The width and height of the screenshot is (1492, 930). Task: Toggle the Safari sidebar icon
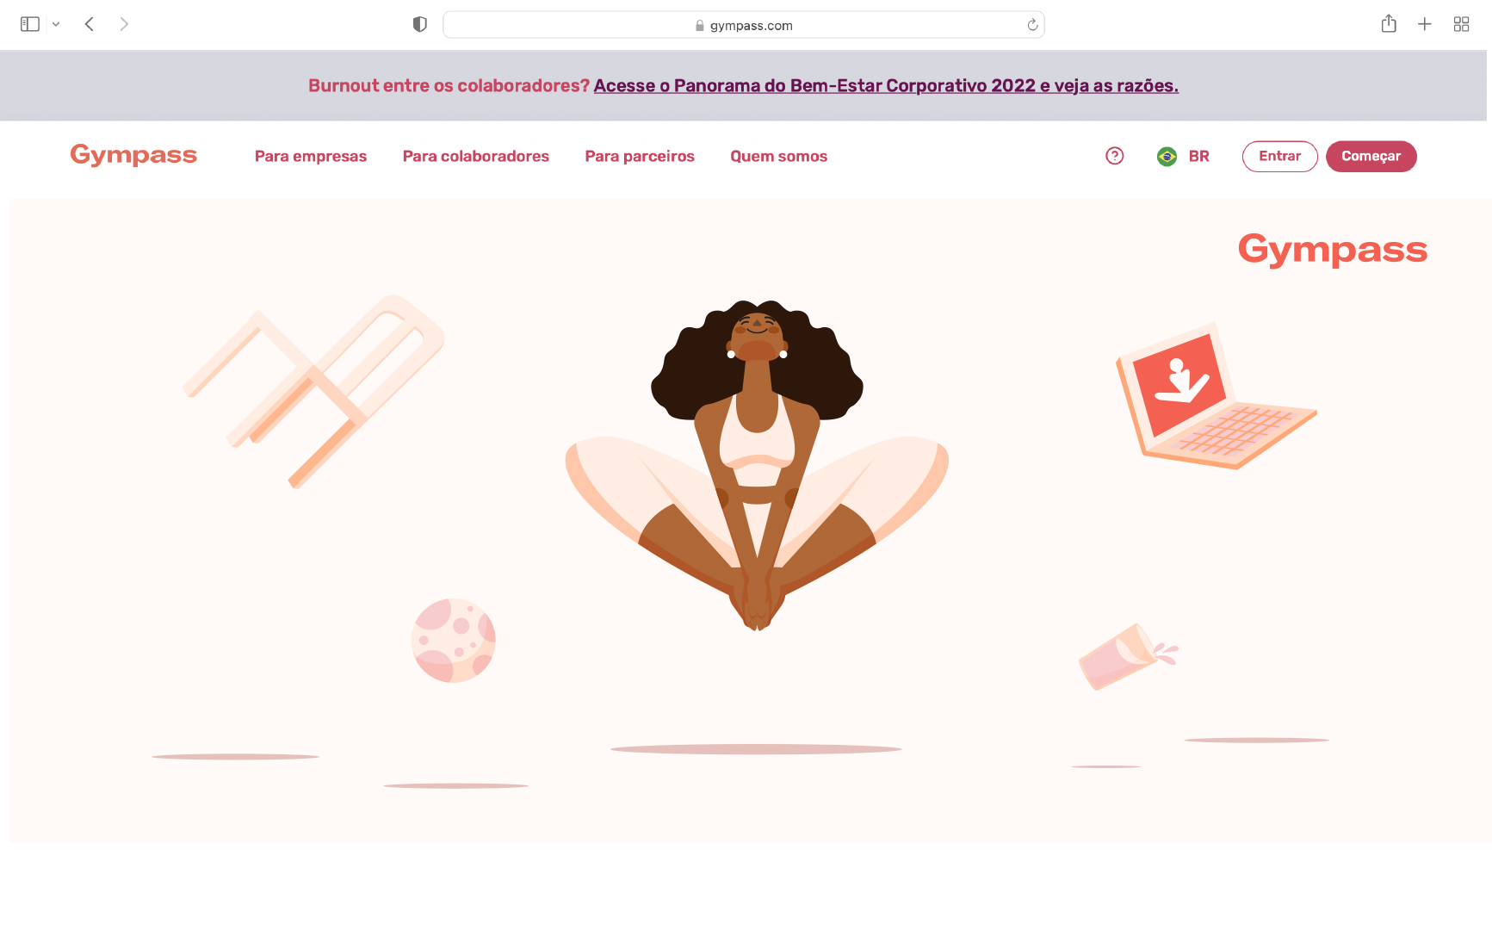(x=30, y=24)
